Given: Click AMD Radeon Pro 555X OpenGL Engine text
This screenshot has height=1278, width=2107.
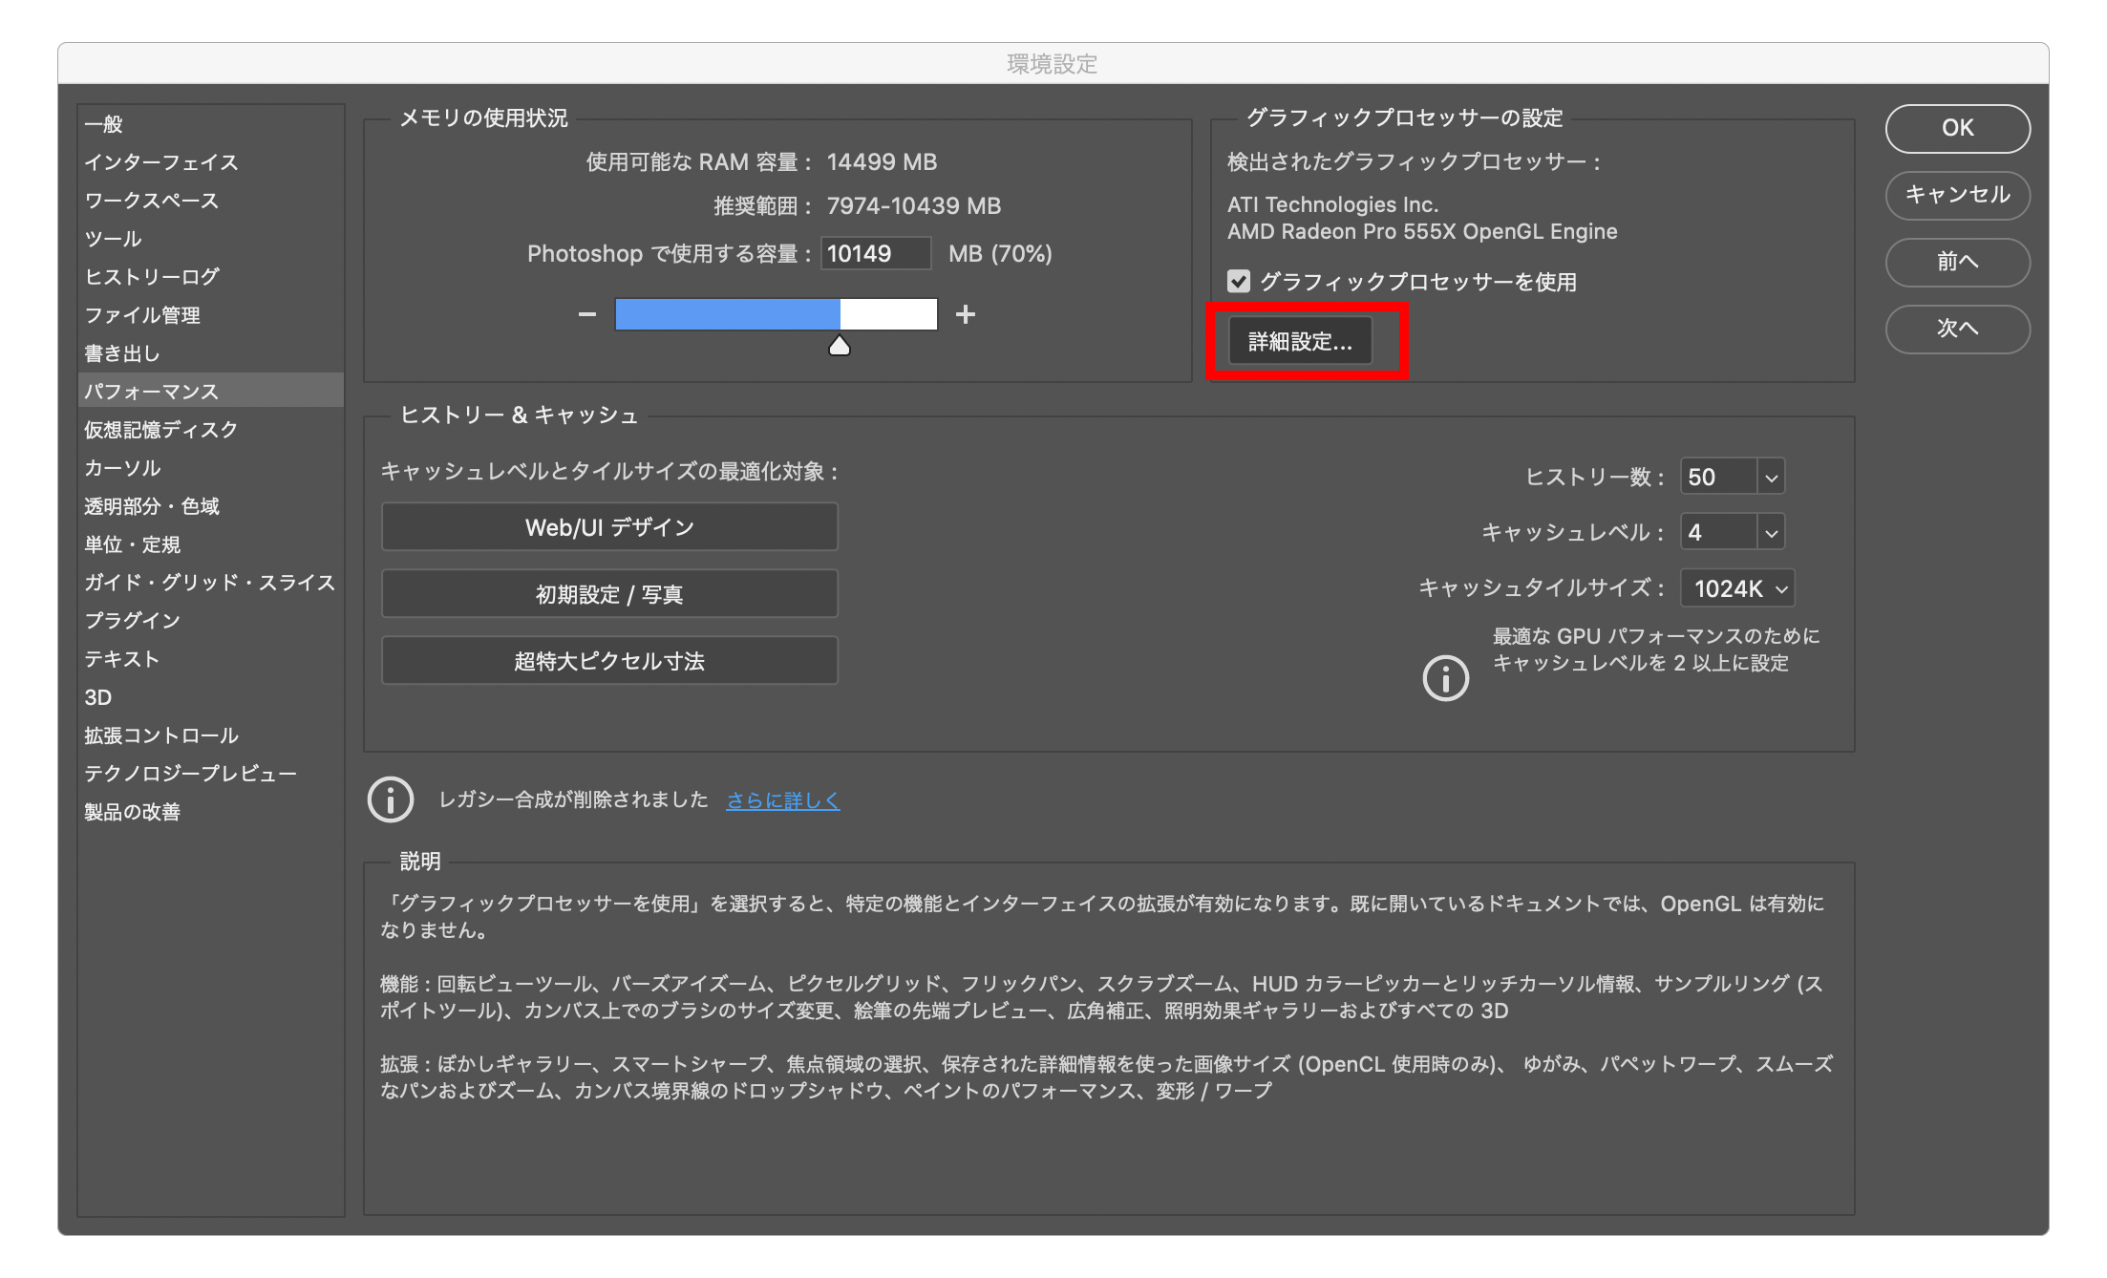Looking at the screenshot, I should pyautogui.click(x=1422, y=232).
